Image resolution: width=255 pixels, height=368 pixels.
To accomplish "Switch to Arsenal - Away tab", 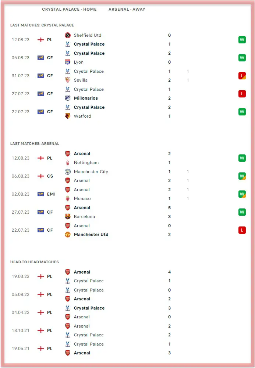I will (127, 9).
